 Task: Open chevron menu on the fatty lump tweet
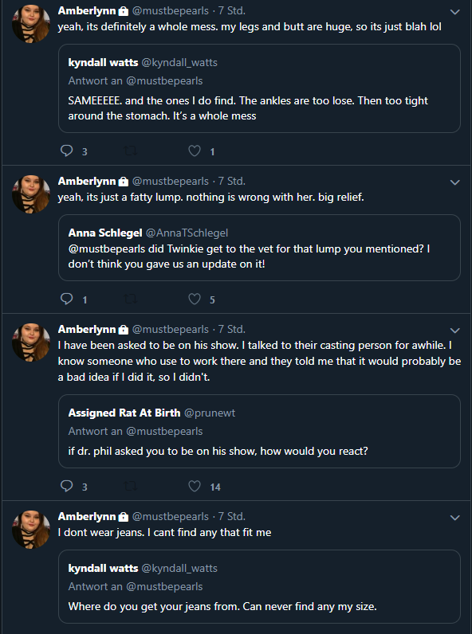point(455,182)
